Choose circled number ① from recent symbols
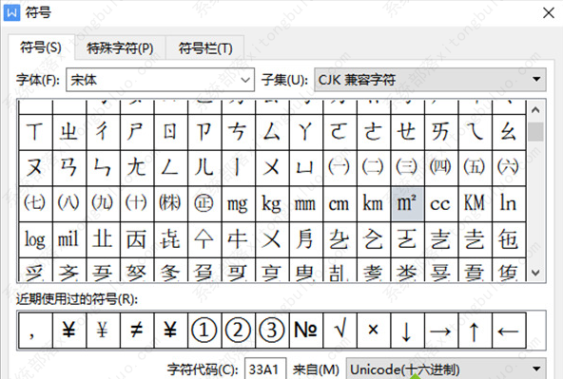Screen dimensions: 563x379 204,331
